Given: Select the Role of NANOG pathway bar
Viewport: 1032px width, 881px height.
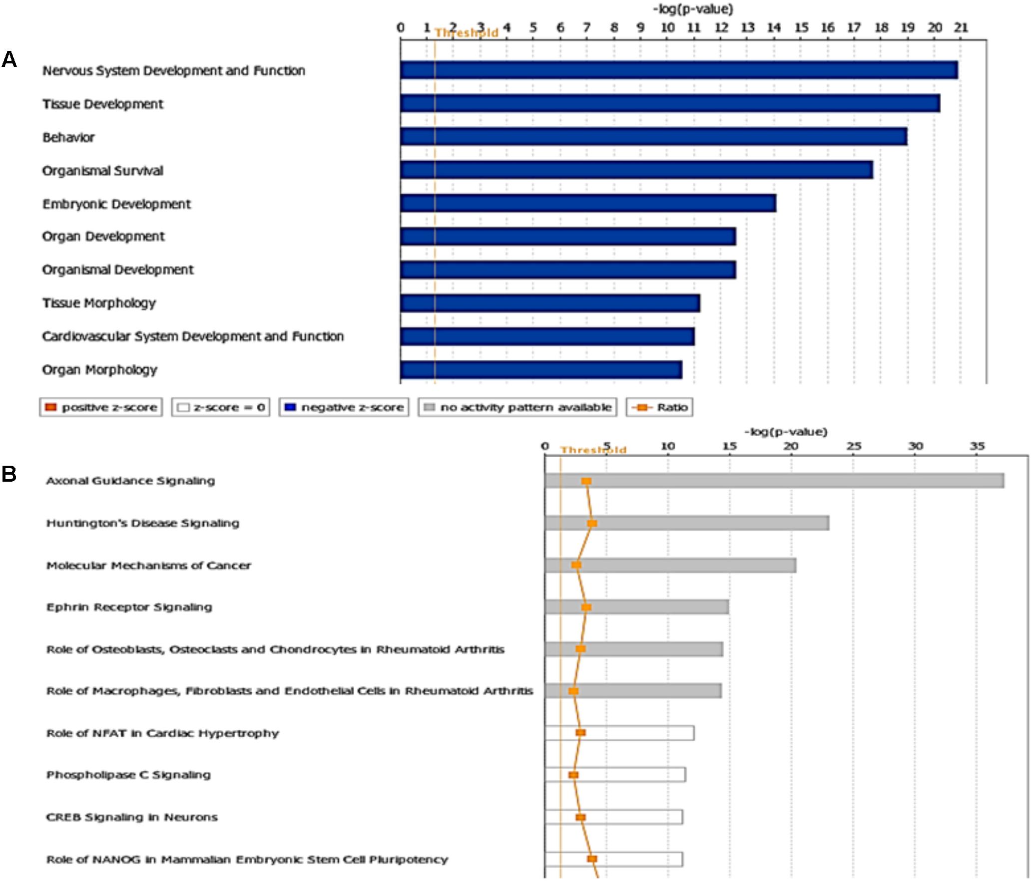Looking at the screenshot, I should [614, 859].
